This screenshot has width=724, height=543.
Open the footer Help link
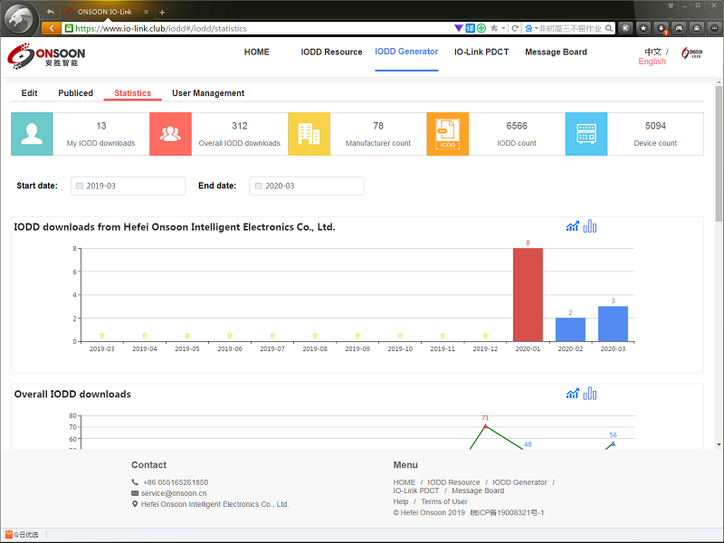401,501
